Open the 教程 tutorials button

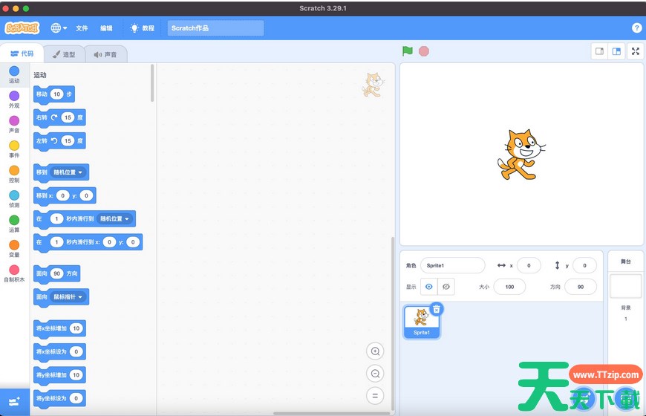click(142, 28)
